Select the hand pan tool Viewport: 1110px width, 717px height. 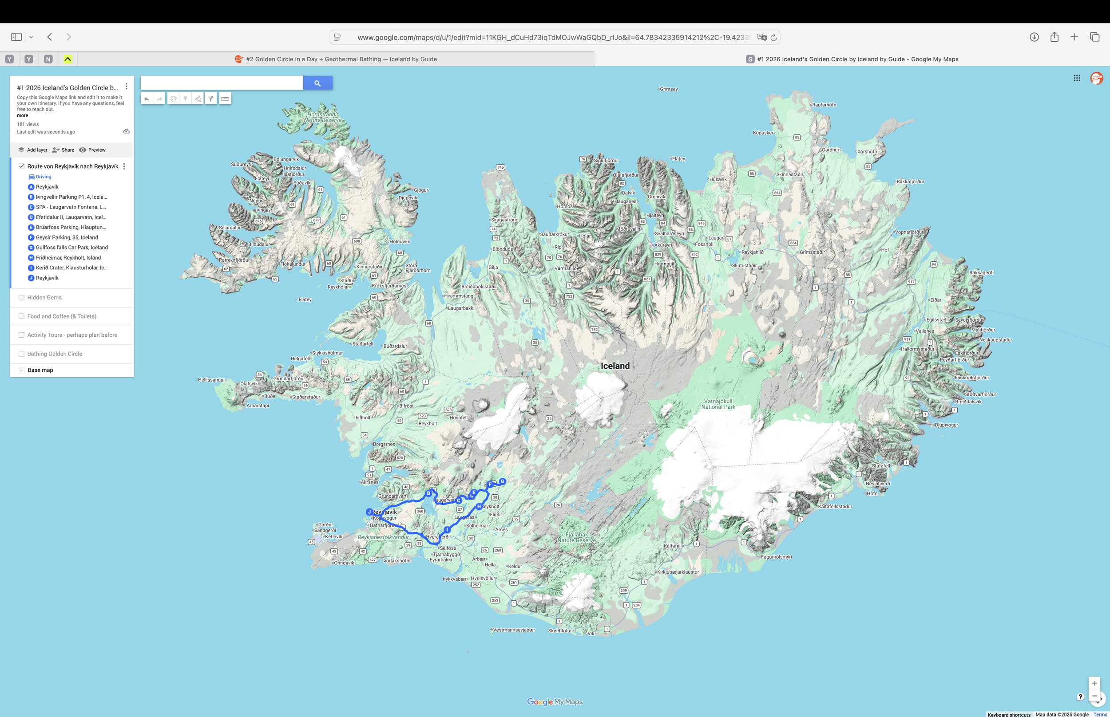tap(173, 98)
